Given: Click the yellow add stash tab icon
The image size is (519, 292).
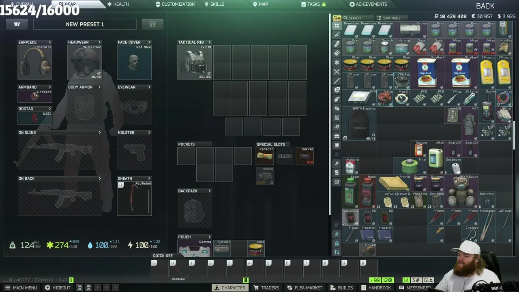Looking at the screenshot, I should click(337, 18).
